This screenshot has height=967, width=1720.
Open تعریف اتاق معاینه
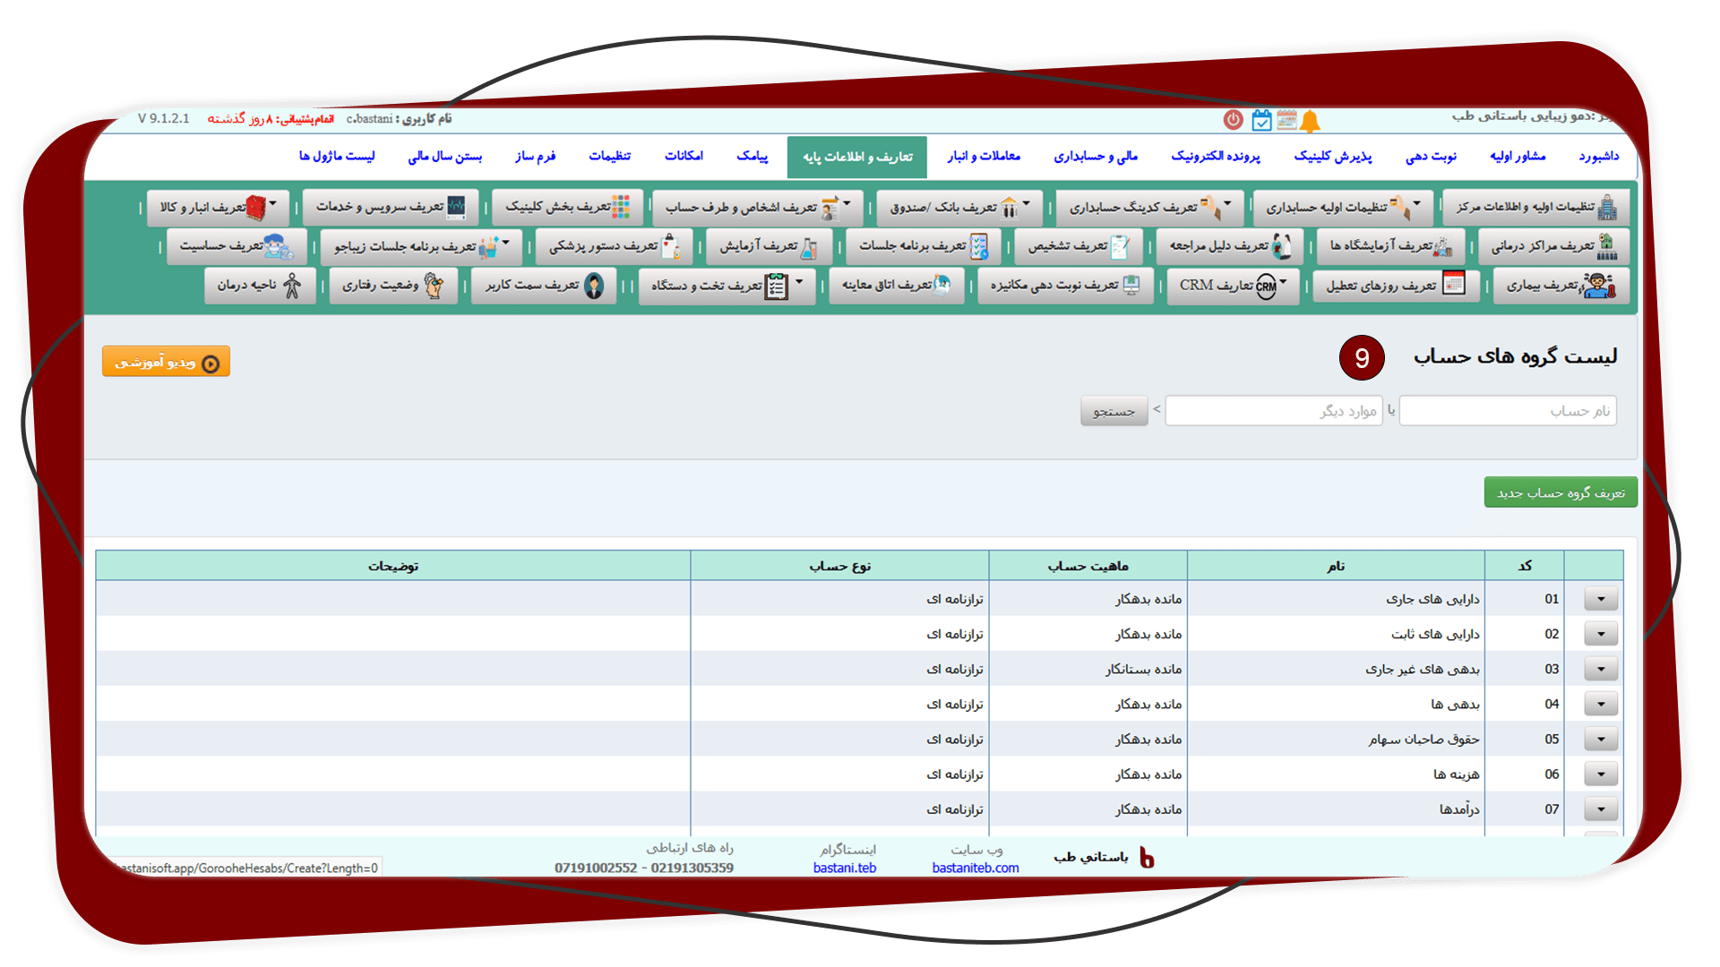point(896,287)
